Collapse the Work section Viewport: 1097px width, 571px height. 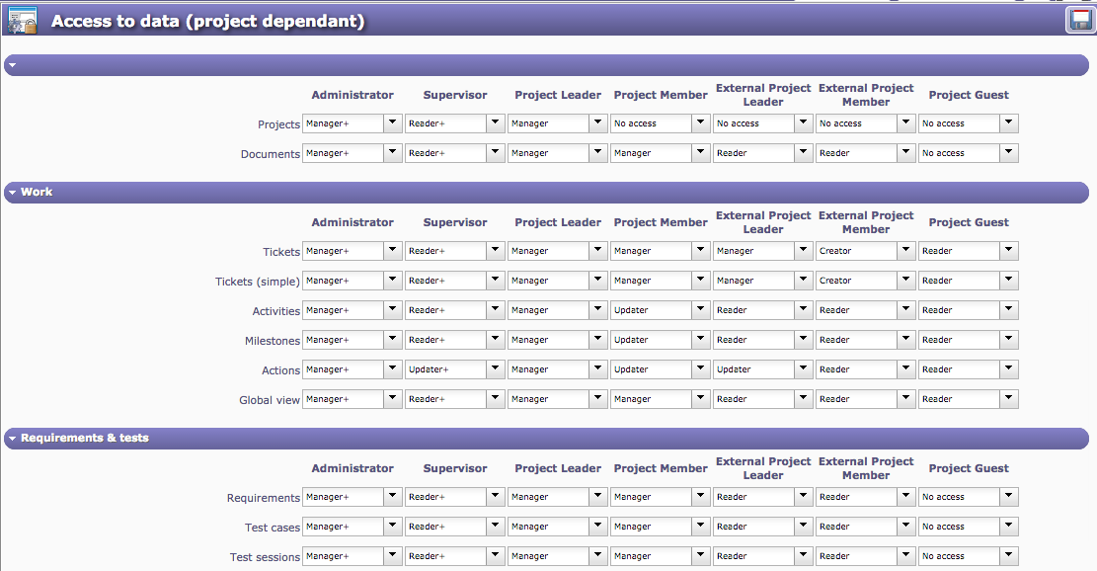12,193
